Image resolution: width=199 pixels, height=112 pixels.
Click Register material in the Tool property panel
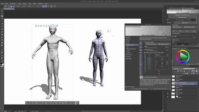(x=189, y=27)
